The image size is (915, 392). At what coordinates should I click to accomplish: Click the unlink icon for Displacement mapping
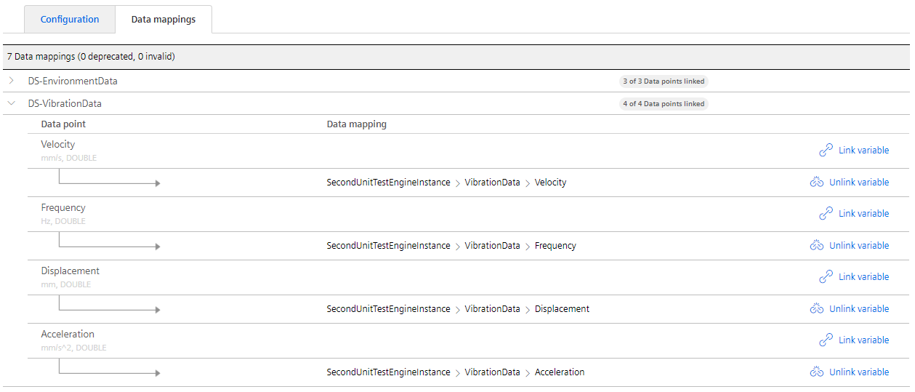(x=817, y=309)
